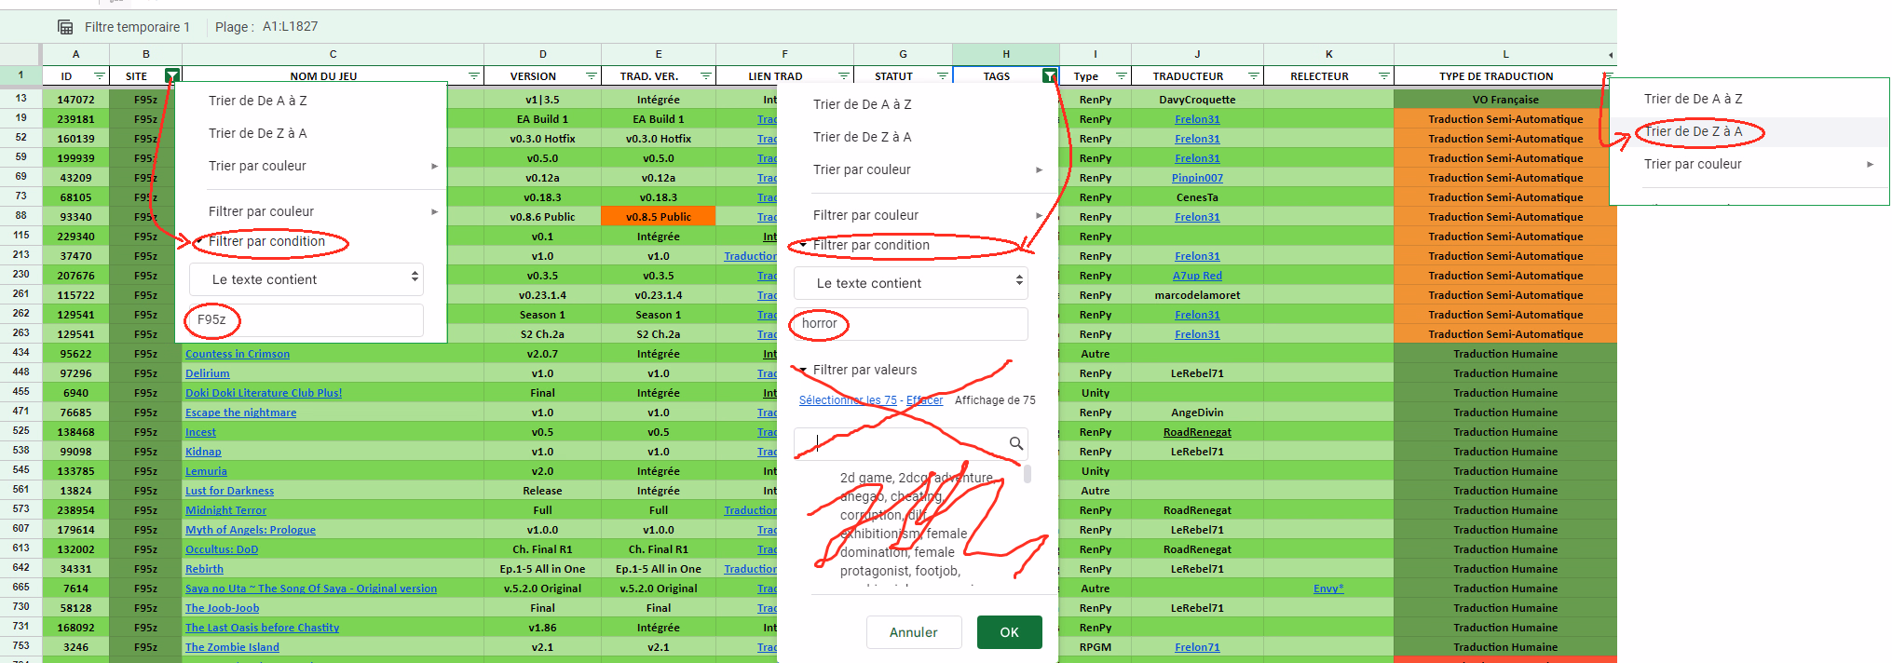Click the 'Effacer' link in filter values
Image resolution: width=1892 pixels, height=663 pixels.
(924, 400)
